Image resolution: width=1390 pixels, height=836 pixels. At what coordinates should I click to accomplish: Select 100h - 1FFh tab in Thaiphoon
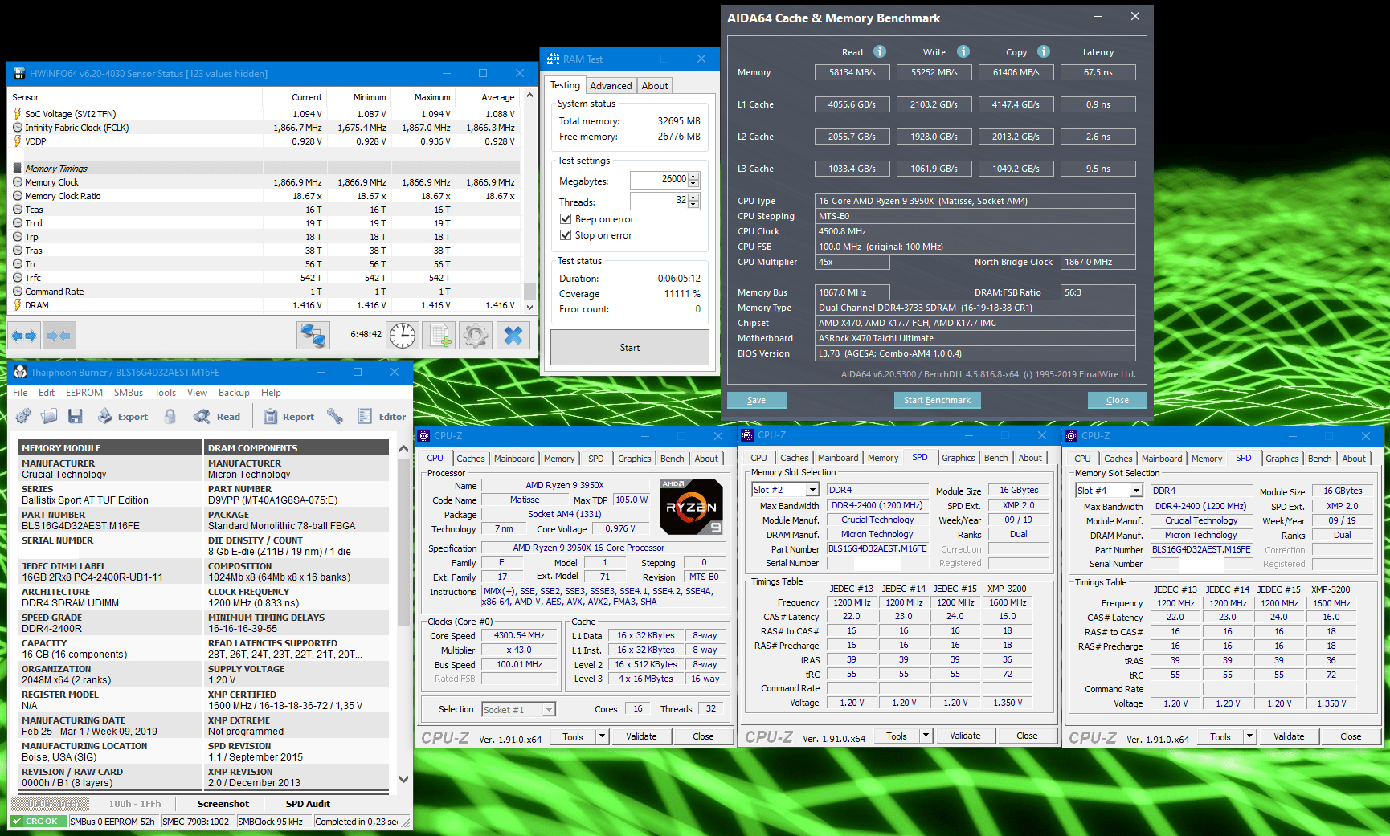point(135,804)
